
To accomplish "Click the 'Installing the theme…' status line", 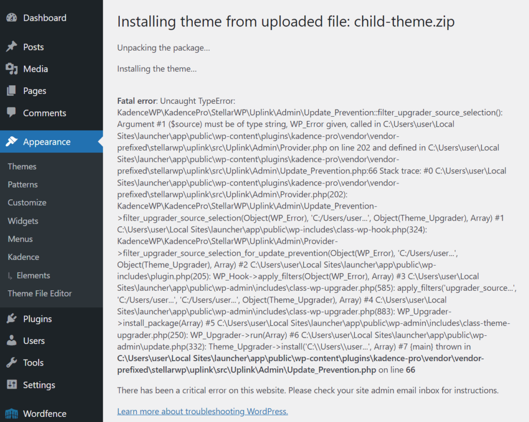I will [x=157, y=69].
